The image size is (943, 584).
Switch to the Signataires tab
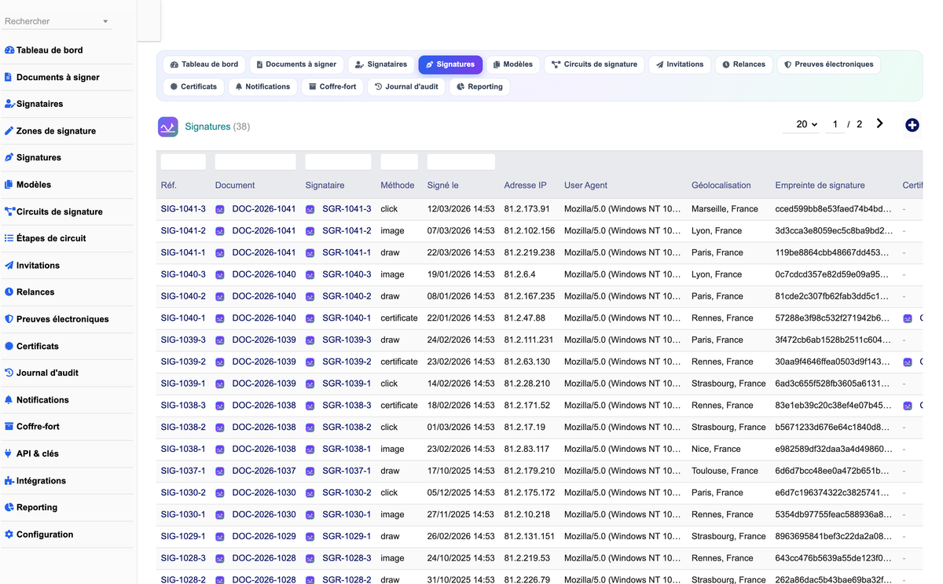tap(381, 64)
